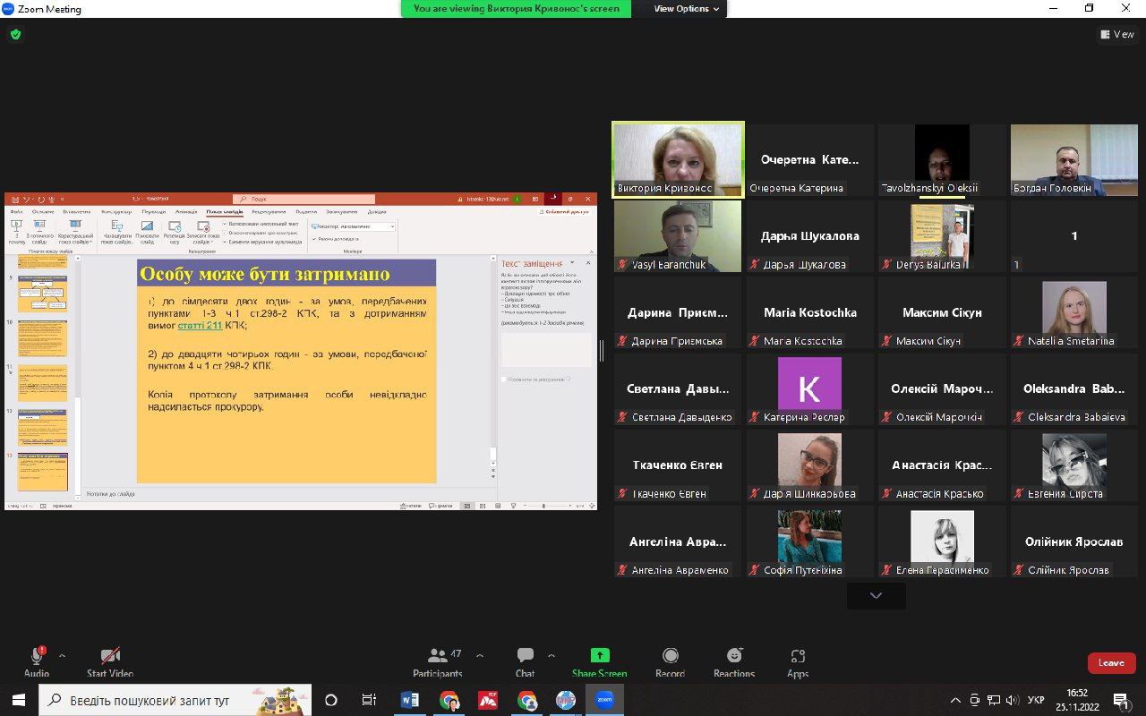Click the Windows taskbar search box

[175, 700]
